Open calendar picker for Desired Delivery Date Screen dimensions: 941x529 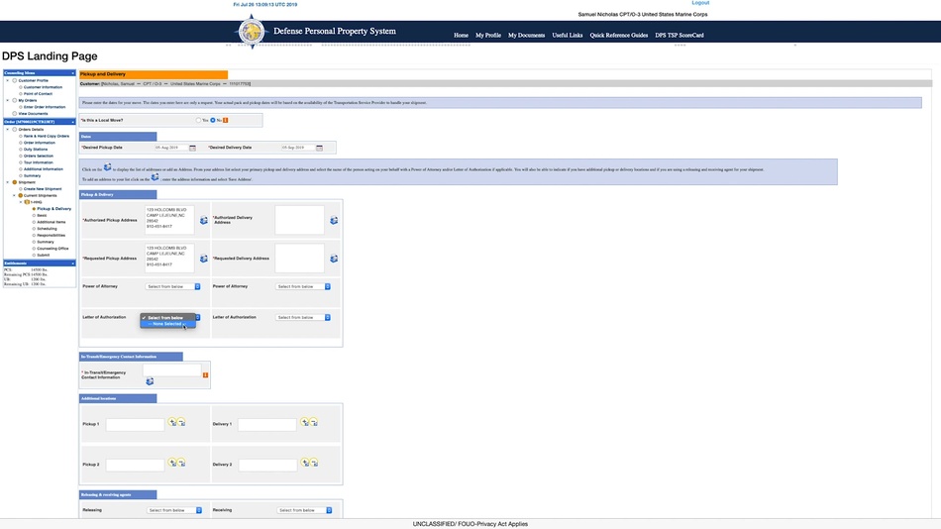pos(318,148)
